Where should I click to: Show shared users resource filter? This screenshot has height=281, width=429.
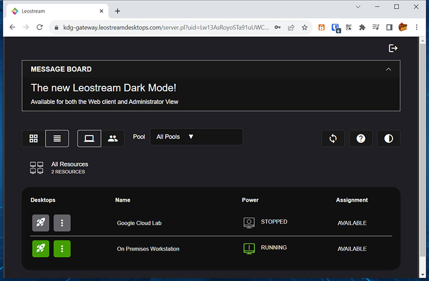(113, 138)
